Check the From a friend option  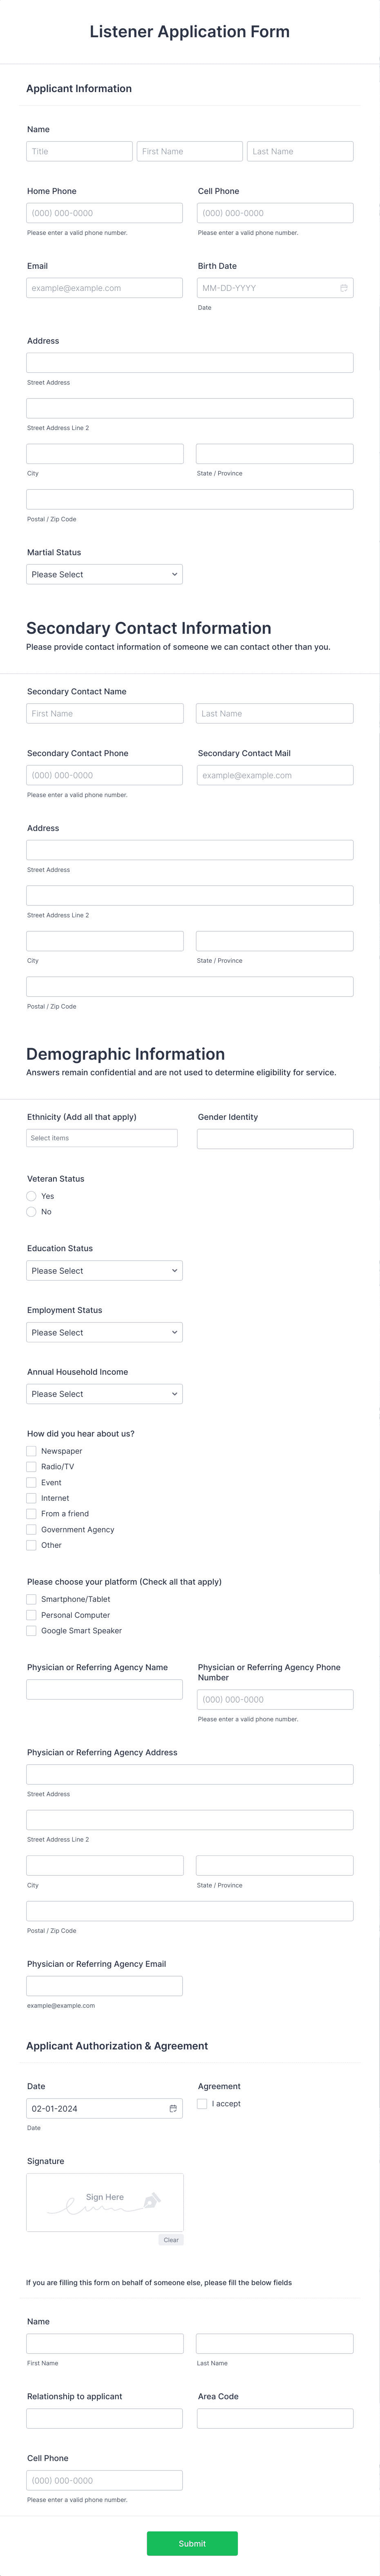point(31,1513)
